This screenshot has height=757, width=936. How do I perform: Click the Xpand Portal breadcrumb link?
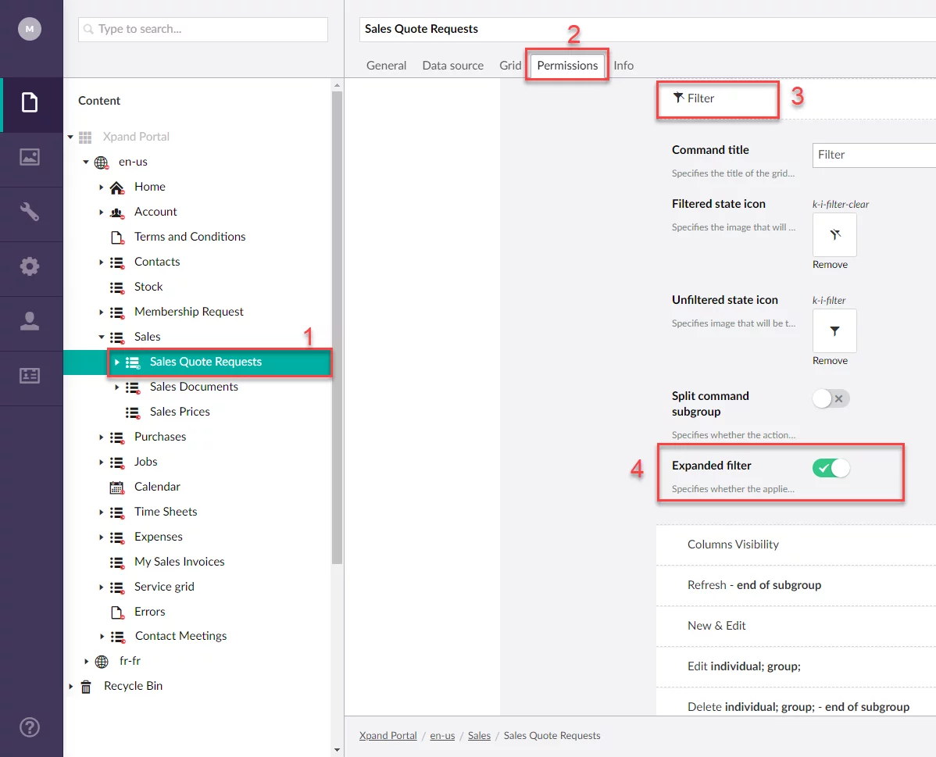388,735
